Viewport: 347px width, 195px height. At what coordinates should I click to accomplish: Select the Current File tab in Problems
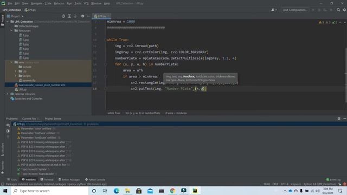click(30, 119)
